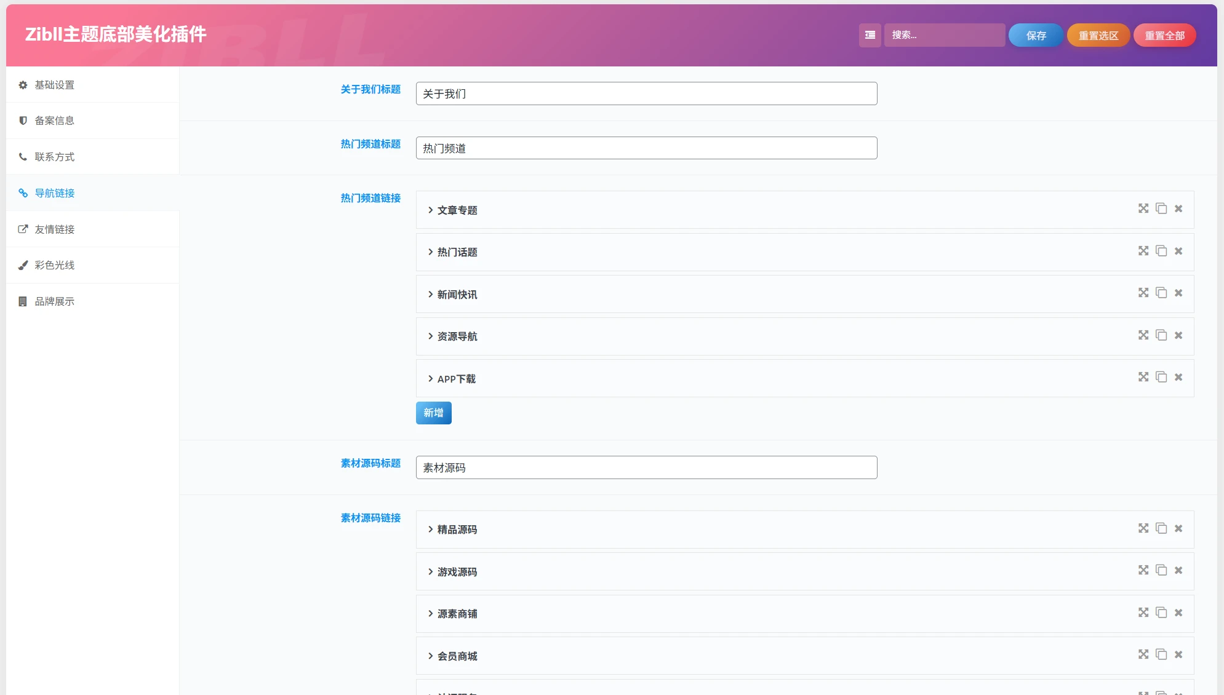Viewport: 1224px width, 695px height.
Task: Expand the 文章专题 accordion
Action: coord(457,210)
